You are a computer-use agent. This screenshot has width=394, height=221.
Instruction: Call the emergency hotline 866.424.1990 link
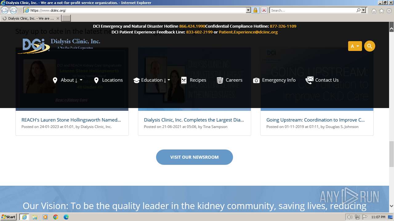coord(192,26)
